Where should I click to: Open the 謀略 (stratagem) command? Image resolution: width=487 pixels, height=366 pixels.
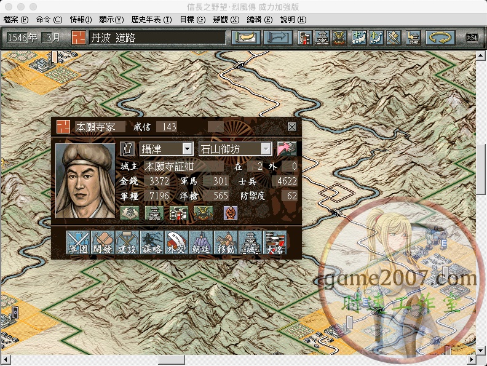(152, 242)
